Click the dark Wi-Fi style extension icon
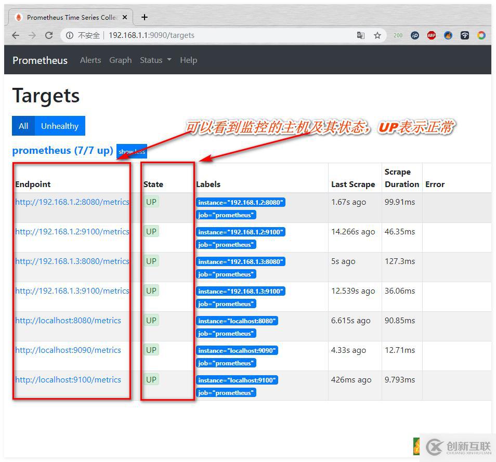The width and height of the screenshot is (496, 462). point(465,35)
